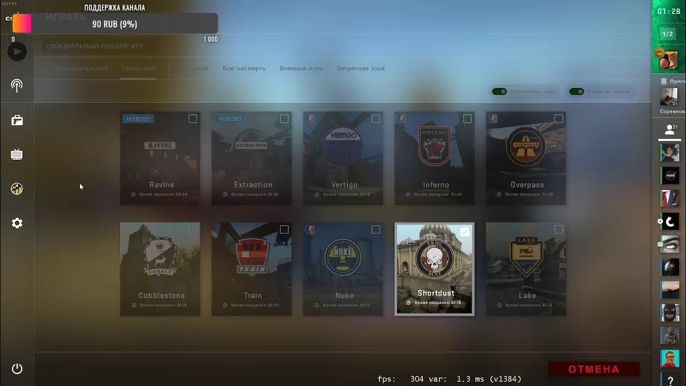Switch to the Бой насмерть tab
The height and width of the screenshot is (386, 686).
click(x=244, y=69)
